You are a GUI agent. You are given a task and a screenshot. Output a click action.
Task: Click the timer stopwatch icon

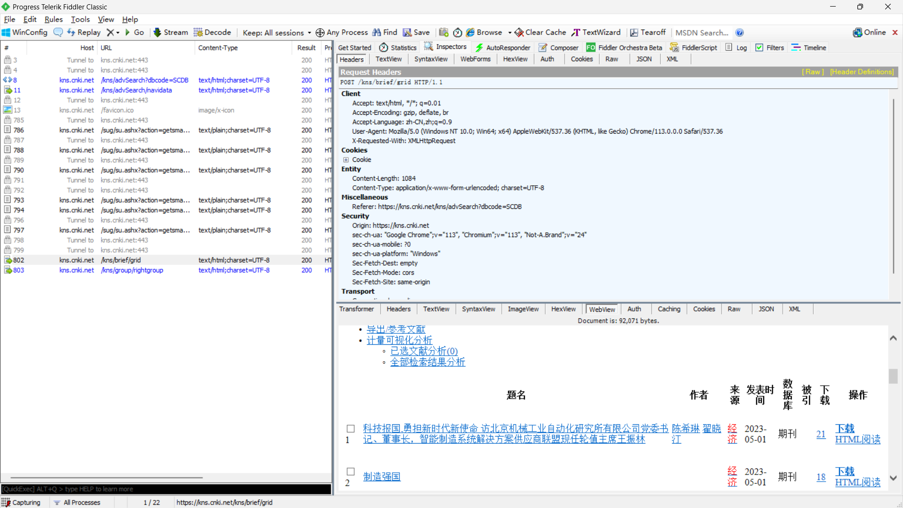point(458,32)
